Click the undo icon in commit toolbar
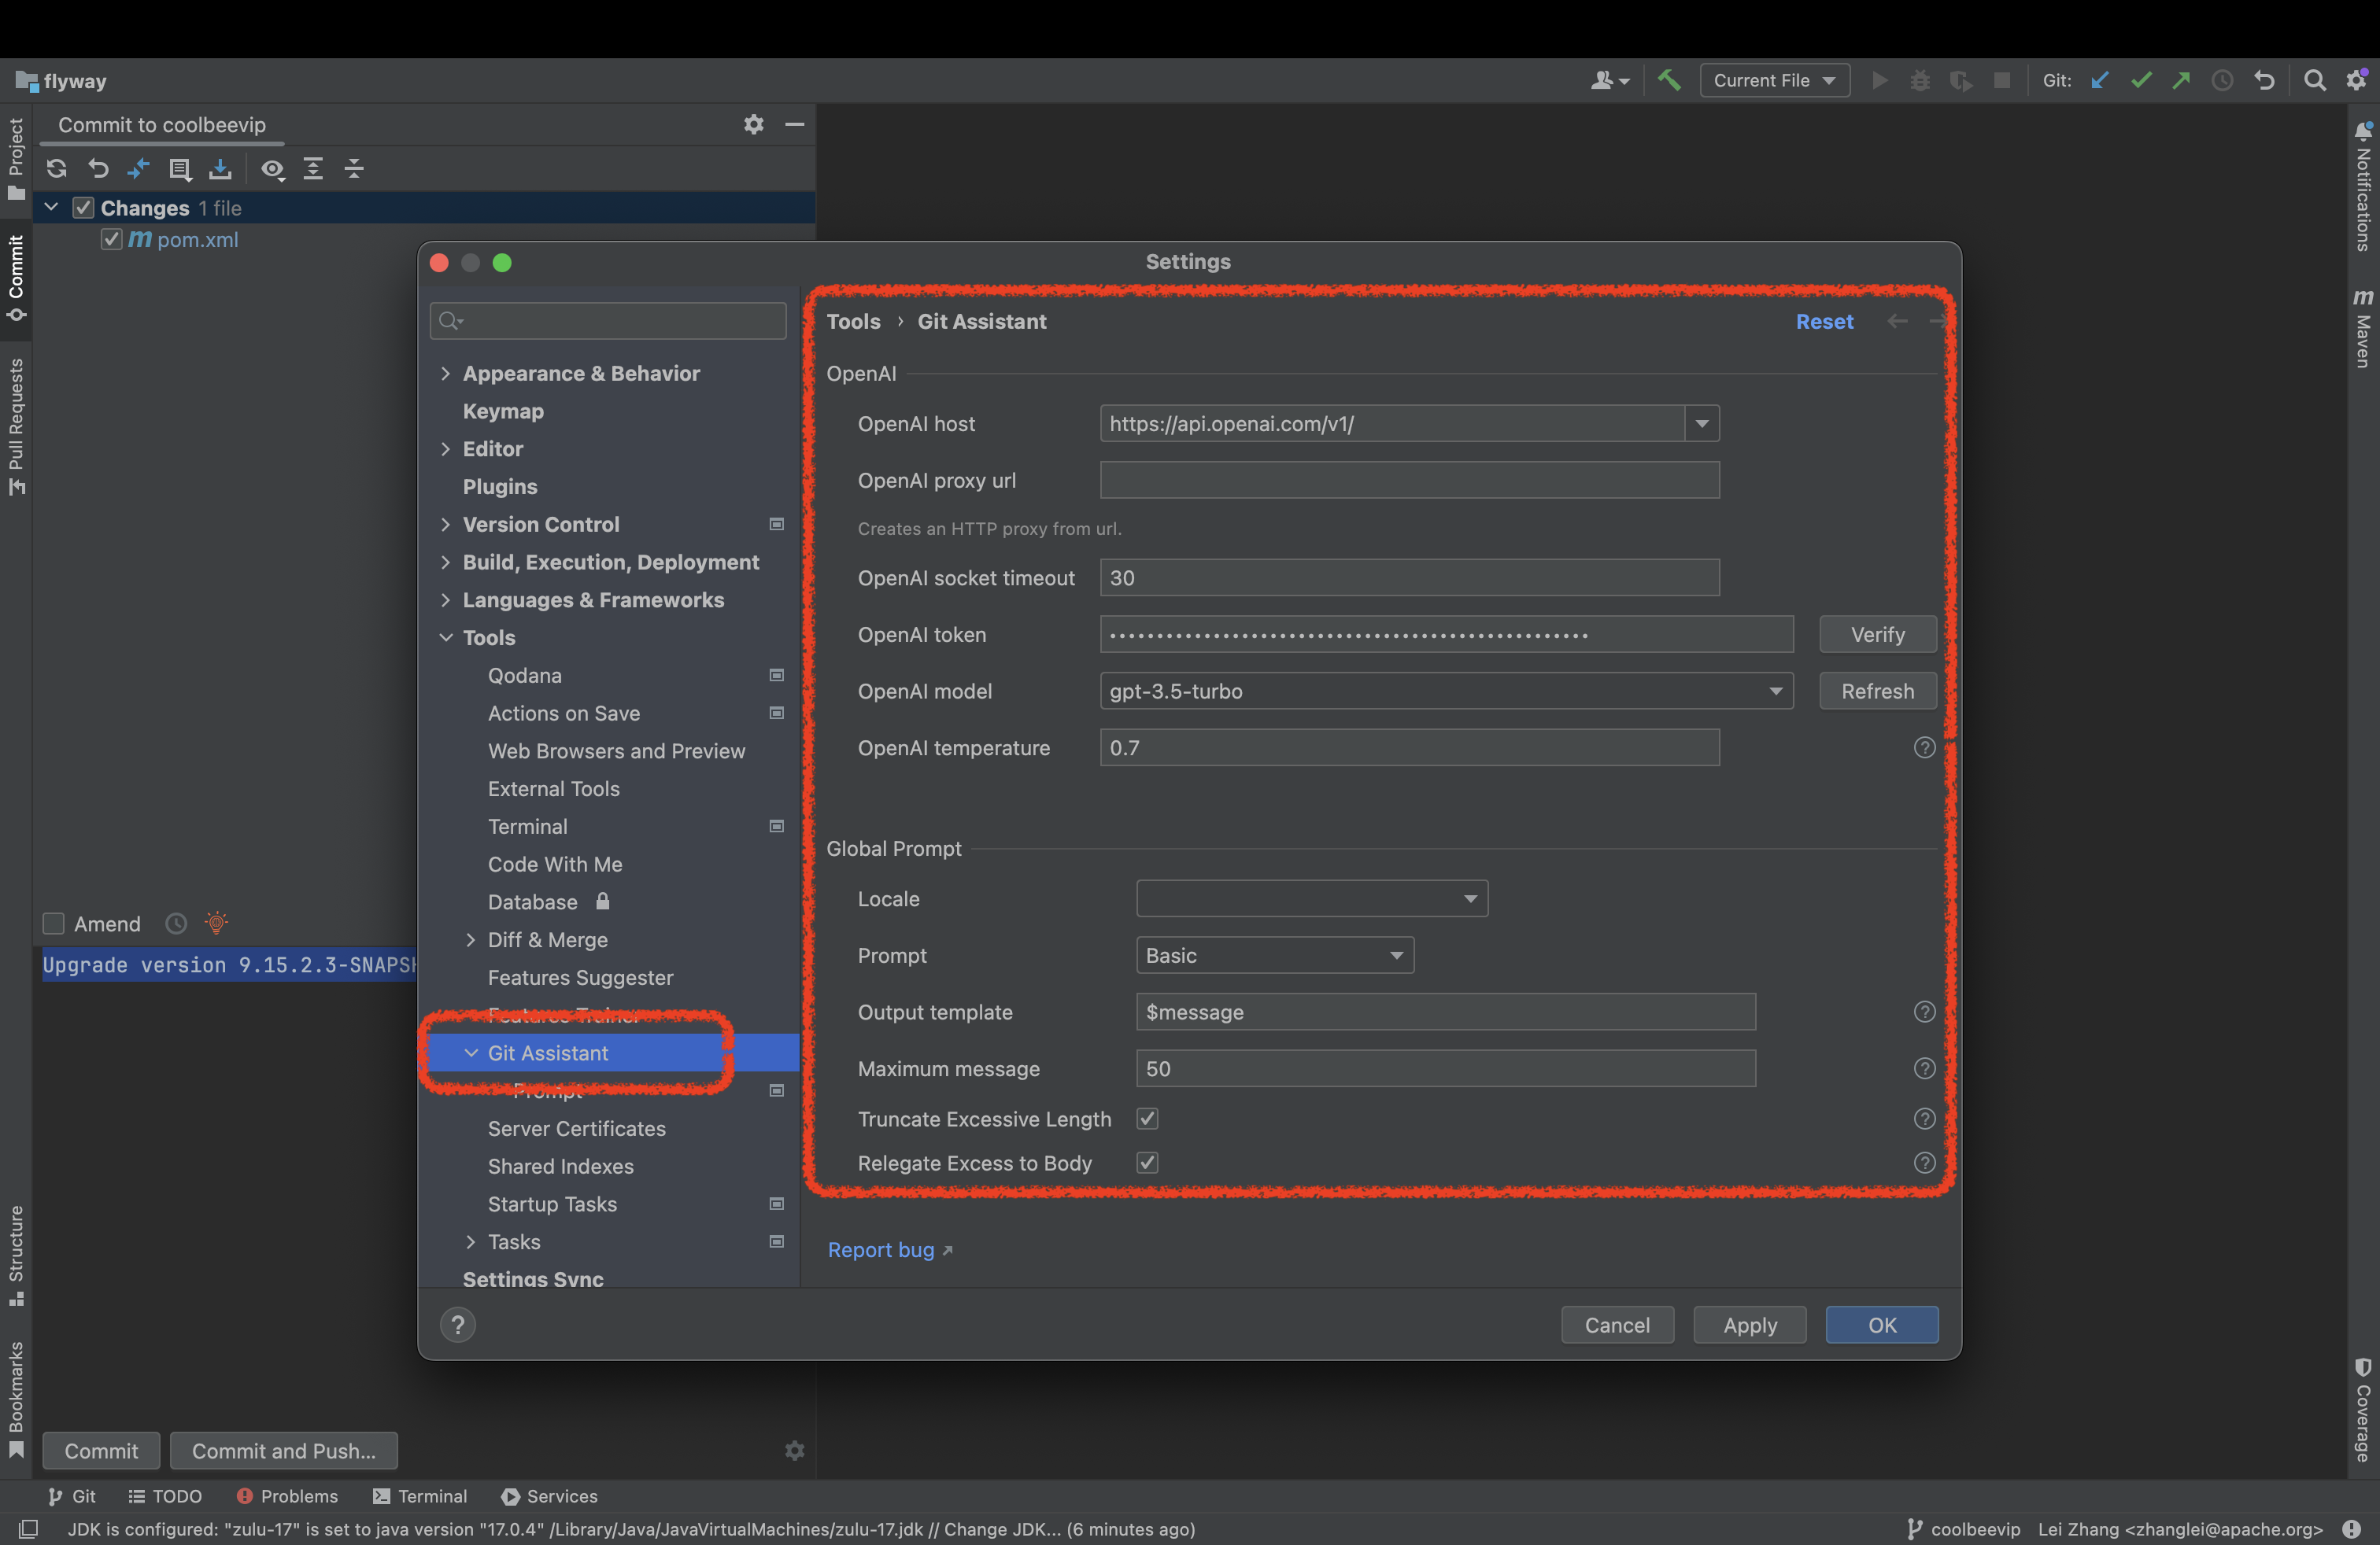The width and height of the screenshot is (2380, 1545). (x=95, y=167)
